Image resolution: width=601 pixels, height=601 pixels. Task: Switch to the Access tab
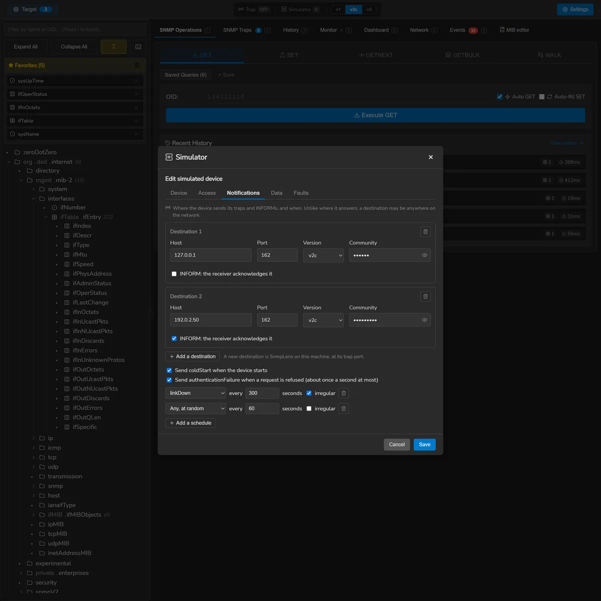207,193
